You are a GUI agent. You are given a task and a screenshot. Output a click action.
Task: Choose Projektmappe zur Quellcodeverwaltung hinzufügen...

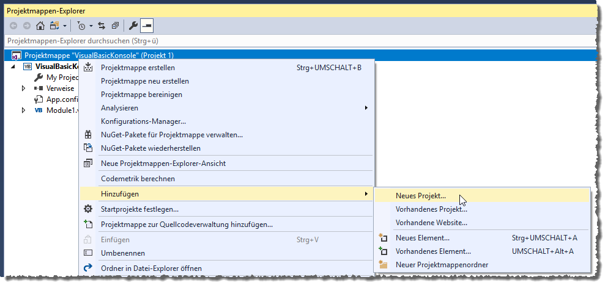click(227, 225)
